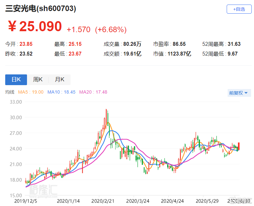The image size is (254, 206).
Task: Click the current price ¥25.090
Action: tap(35, 26)
